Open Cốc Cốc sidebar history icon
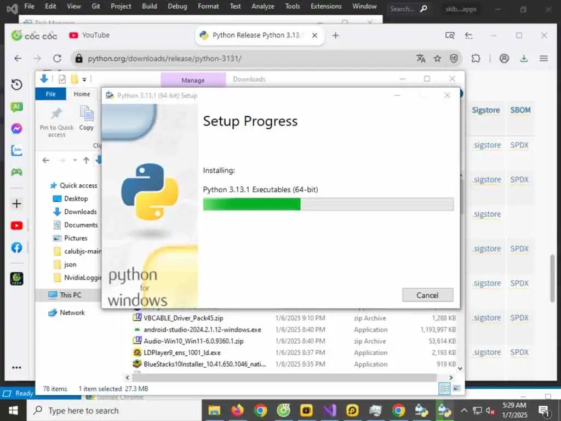561x421 pixels. coord(16,85)
